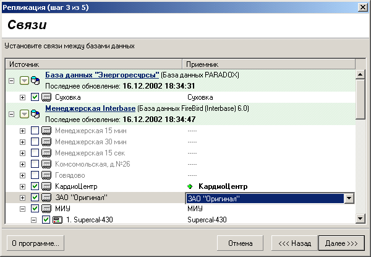Click the meter icon next to 1. Supercal-430
The height and width of the screenshot is (257, 371).
58,220
